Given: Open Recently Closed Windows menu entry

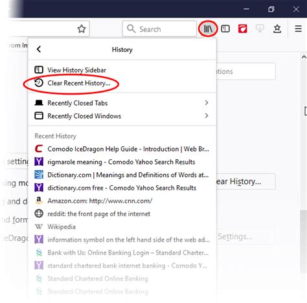Looking at the screenshot, I should pyautogui.click(x=122, y=116).
